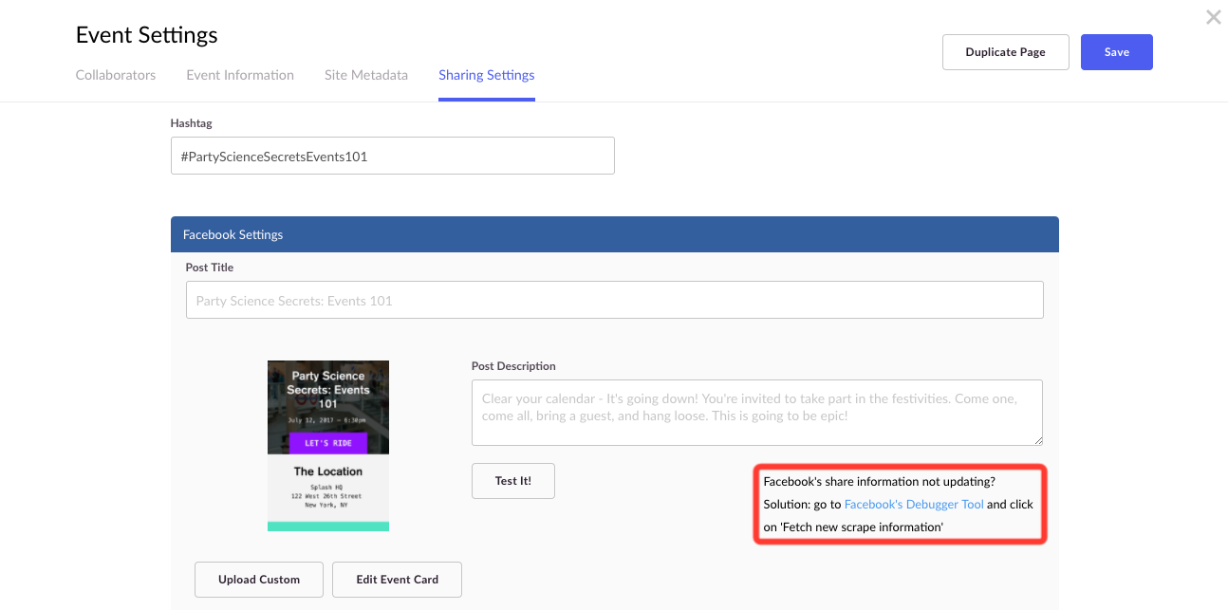Select the Sharing Settings tab

point(487,75)
